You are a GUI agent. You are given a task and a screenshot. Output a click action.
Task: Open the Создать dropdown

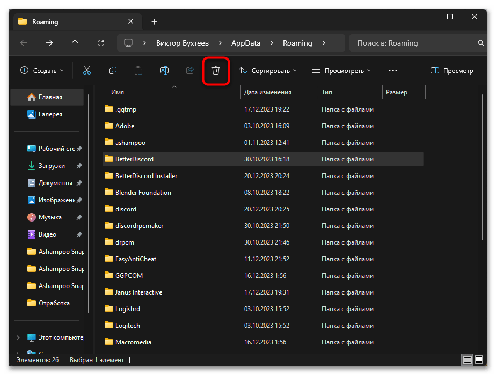tap(42, 70)
